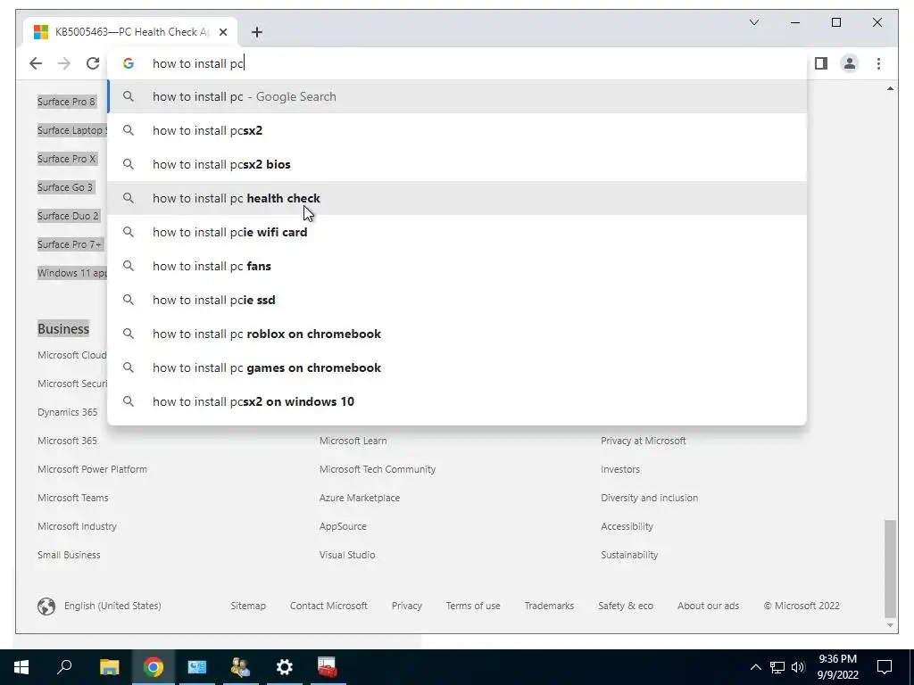This screenshot has height=685, width=914.
Task: Open the Small Business link
Action: point(69,555)
